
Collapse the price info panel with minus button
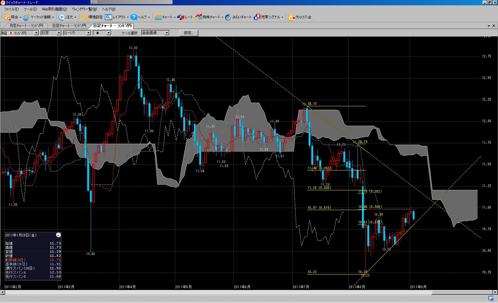point(58,235)
